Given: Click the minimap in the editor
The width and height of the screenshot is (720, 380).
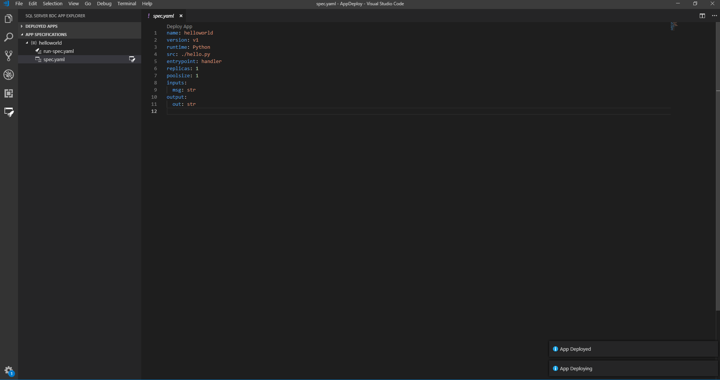Looking at the screenshot, I should pos(674,26).
